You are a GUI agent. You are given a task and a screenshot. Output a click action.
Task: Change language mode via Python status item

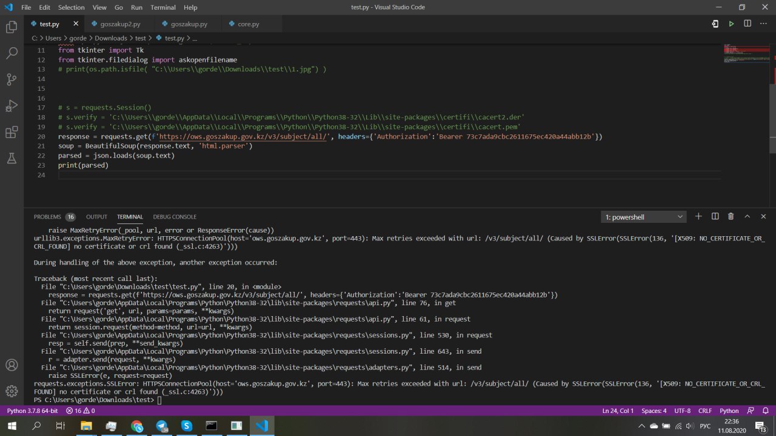(729, 411)
